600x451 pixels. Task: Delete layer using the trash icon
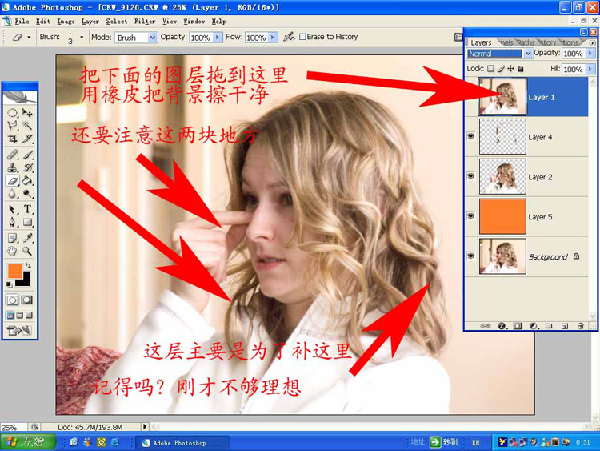click(581, 326)
